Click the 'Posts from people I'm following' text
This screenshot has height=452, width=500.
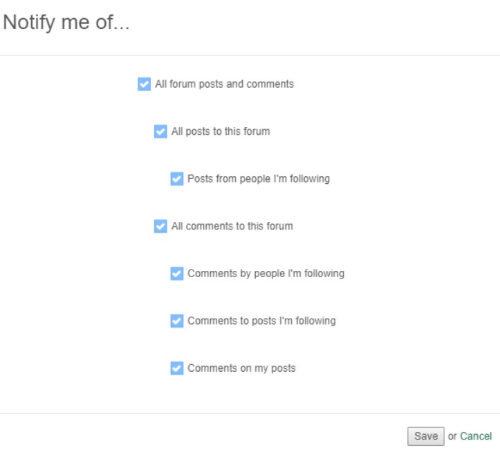[258, 179]
